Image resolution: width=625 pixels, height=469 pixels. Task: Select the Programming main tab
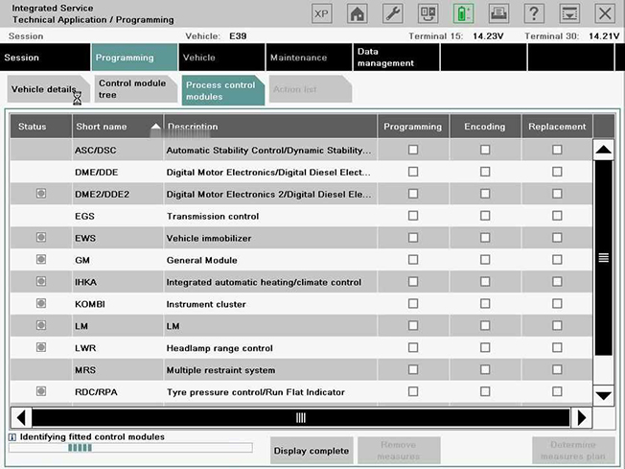tap(134, 58)
